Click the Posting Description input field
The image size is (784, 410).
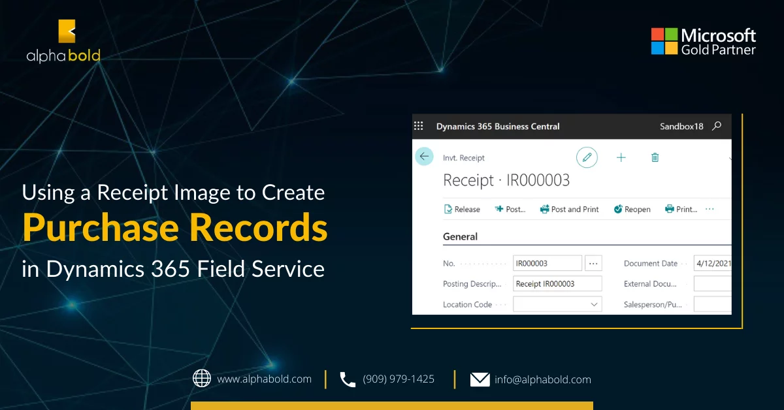pyautogui.click(x=557, y=283)
